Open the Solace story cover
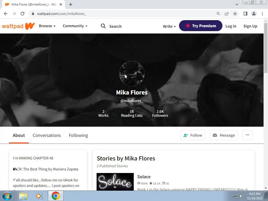 [115, 182]
